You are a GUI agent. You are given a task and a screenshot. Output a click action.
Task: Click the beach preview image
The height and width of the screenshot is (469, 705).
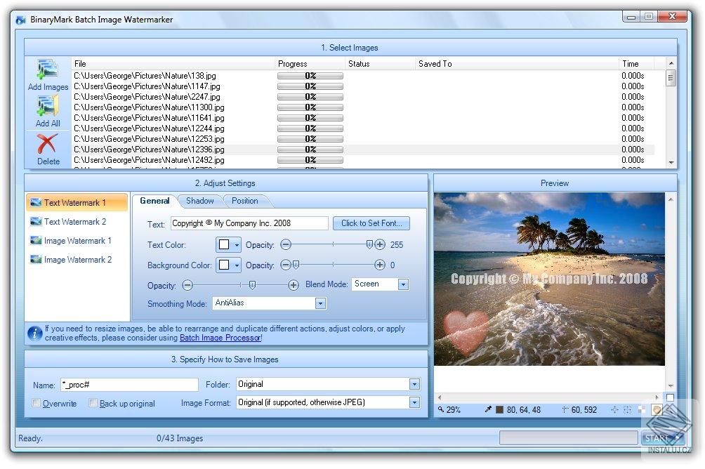click(x=549, y=279)
